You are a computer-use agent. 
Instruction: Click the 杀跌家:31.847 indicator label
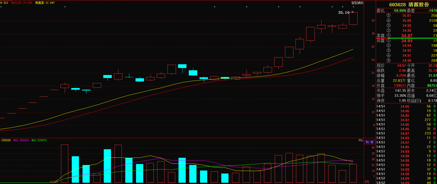coord(45,3)
